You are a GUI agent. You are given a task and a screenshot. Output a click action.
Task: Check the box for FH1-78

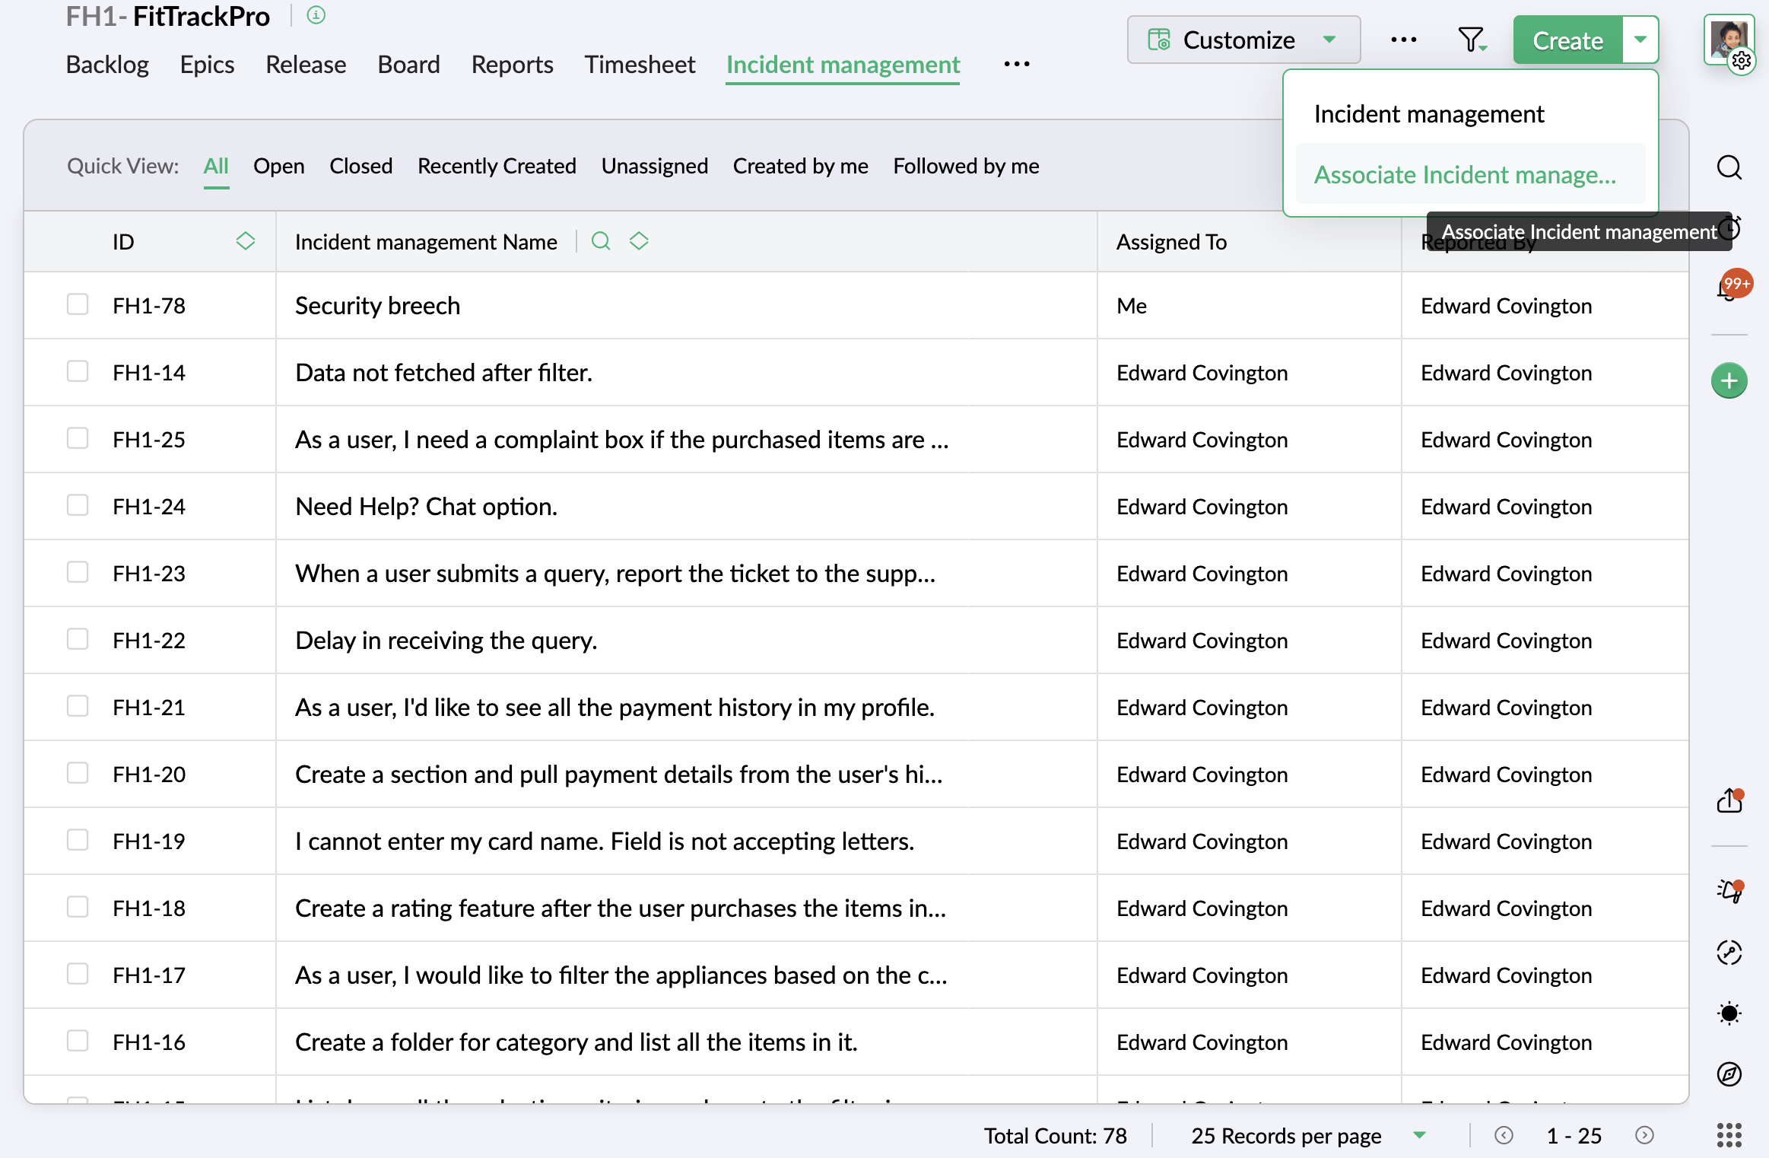[78, 304]
